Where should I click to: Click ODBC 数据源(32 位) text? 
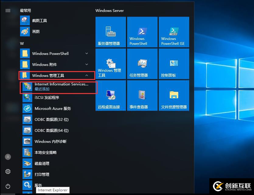(51, 119)
